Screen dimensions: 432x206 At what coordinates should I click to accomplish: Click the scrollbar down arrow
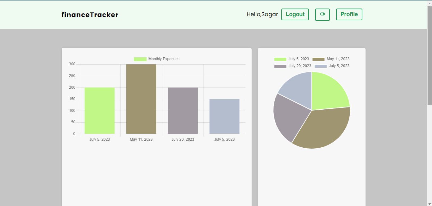coord(429,203)
